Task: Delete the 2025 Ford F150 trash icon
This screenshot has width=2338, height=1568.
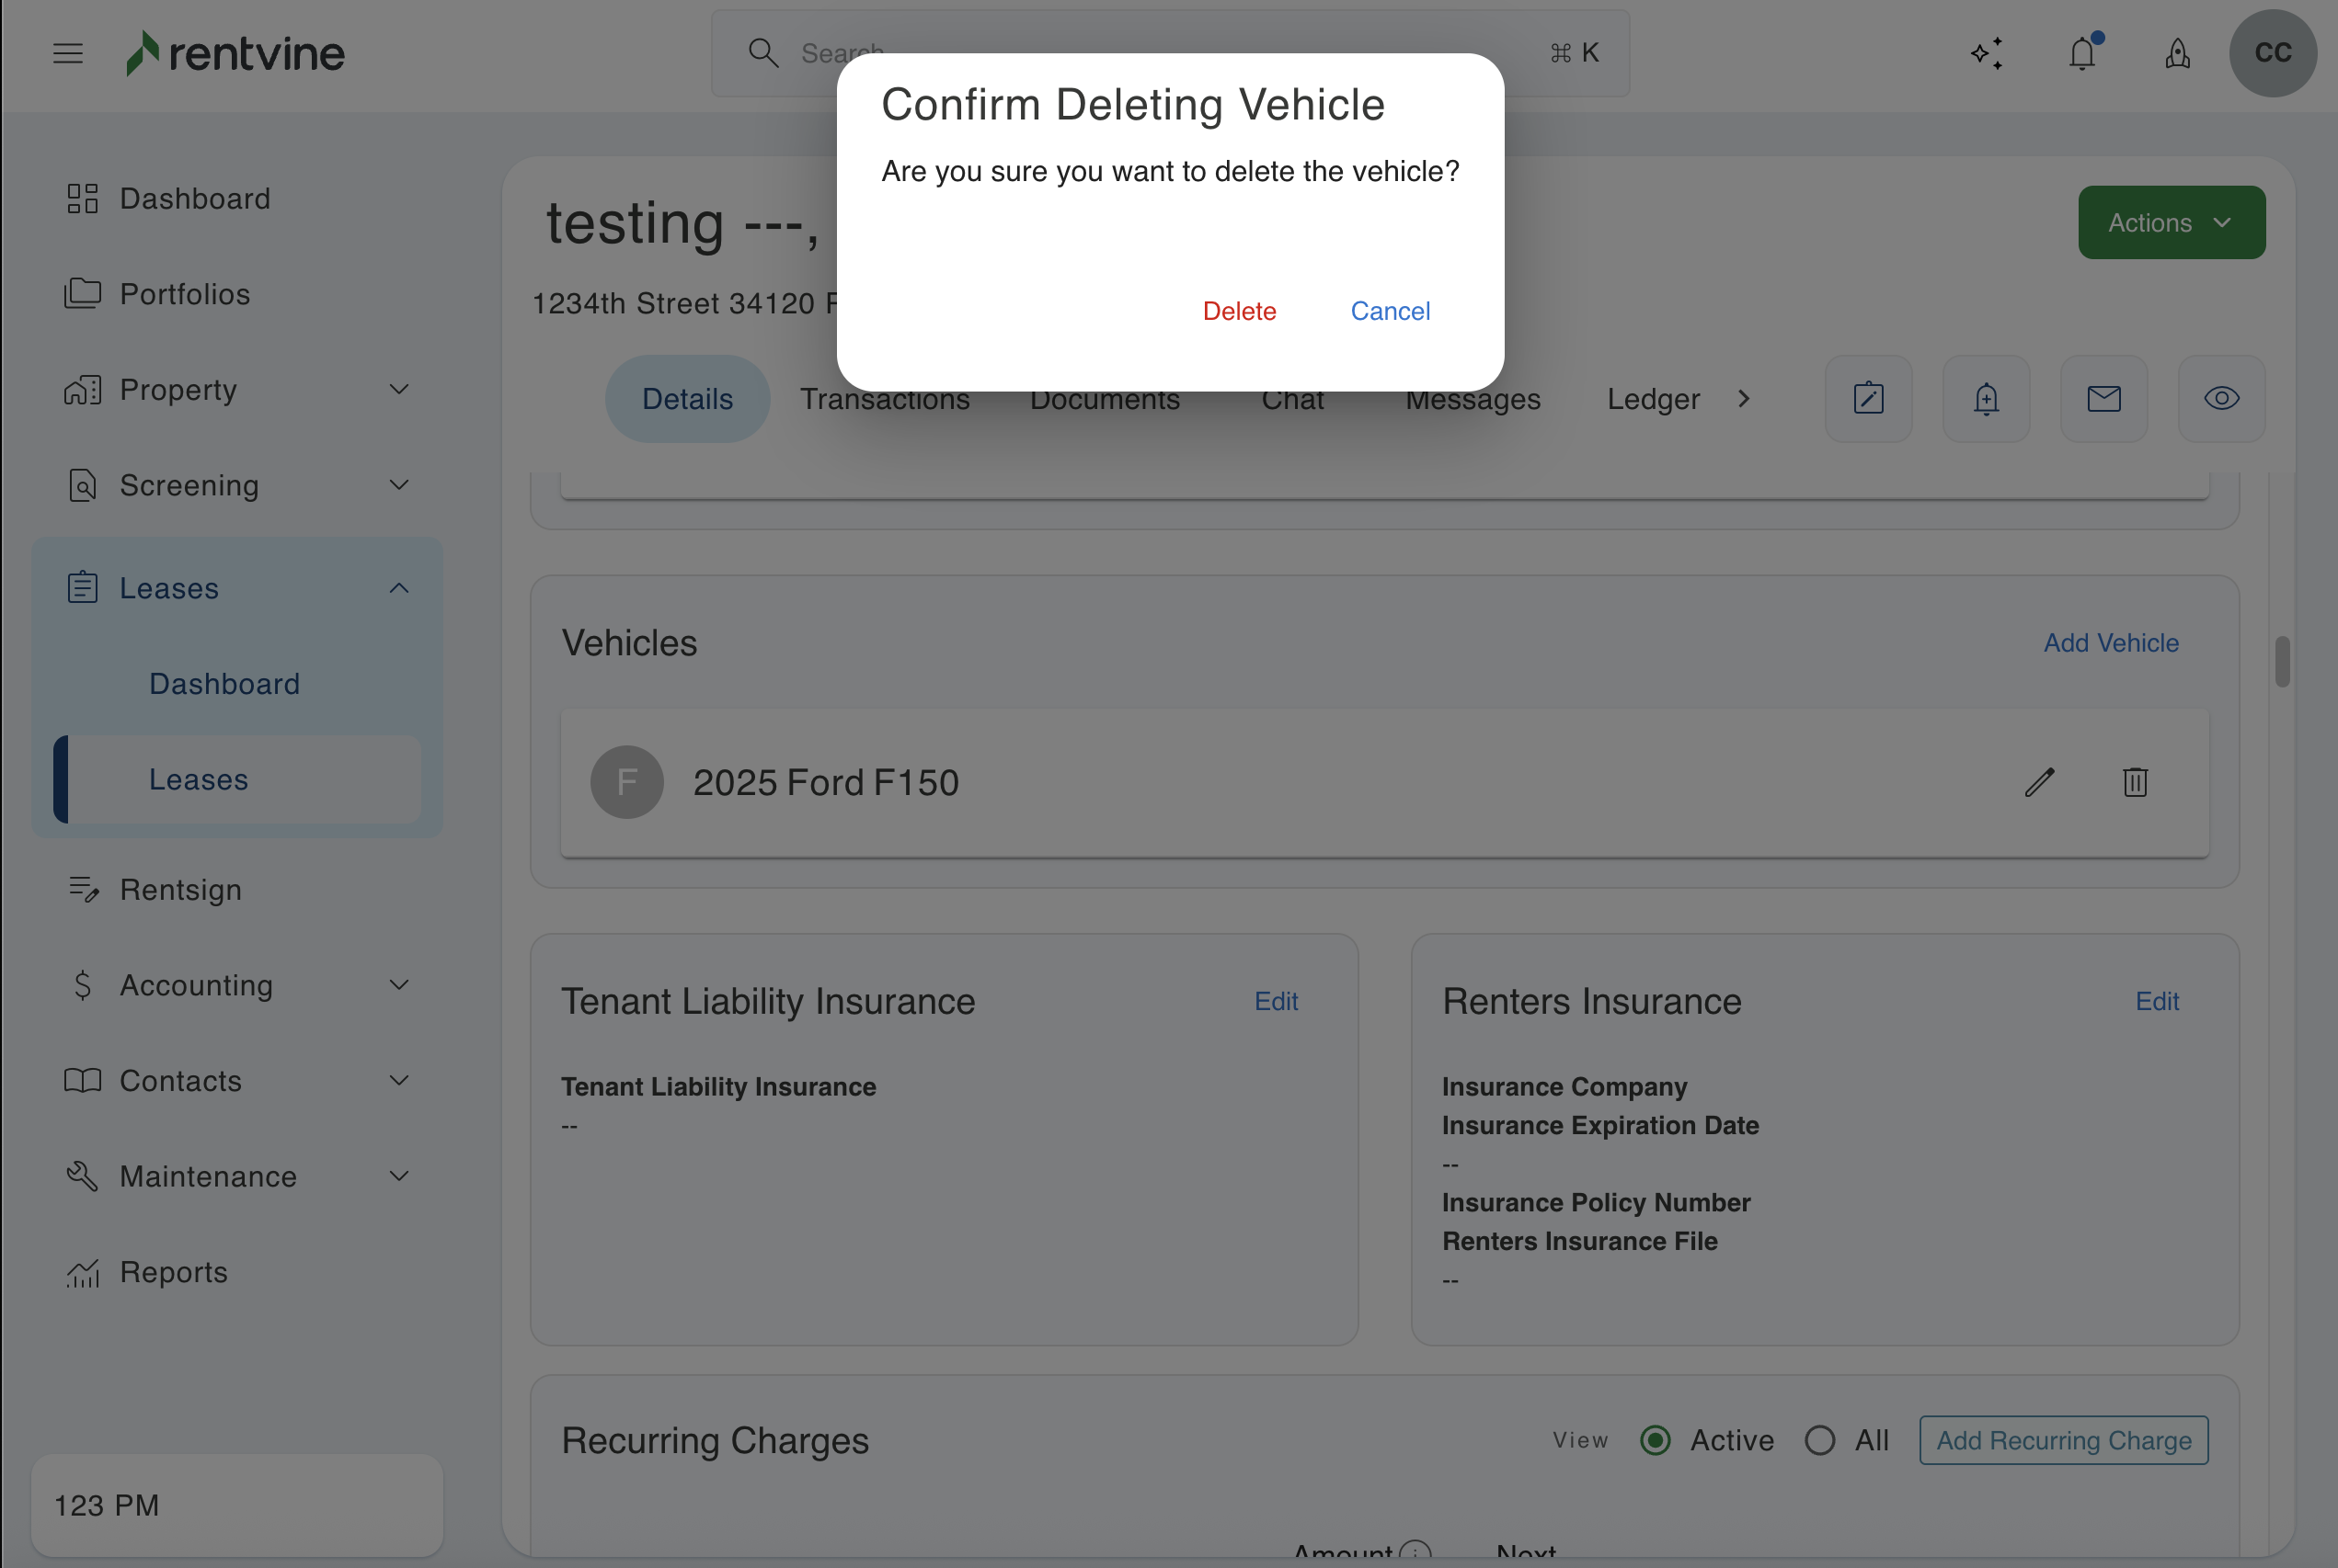Action: point(2135,782)
